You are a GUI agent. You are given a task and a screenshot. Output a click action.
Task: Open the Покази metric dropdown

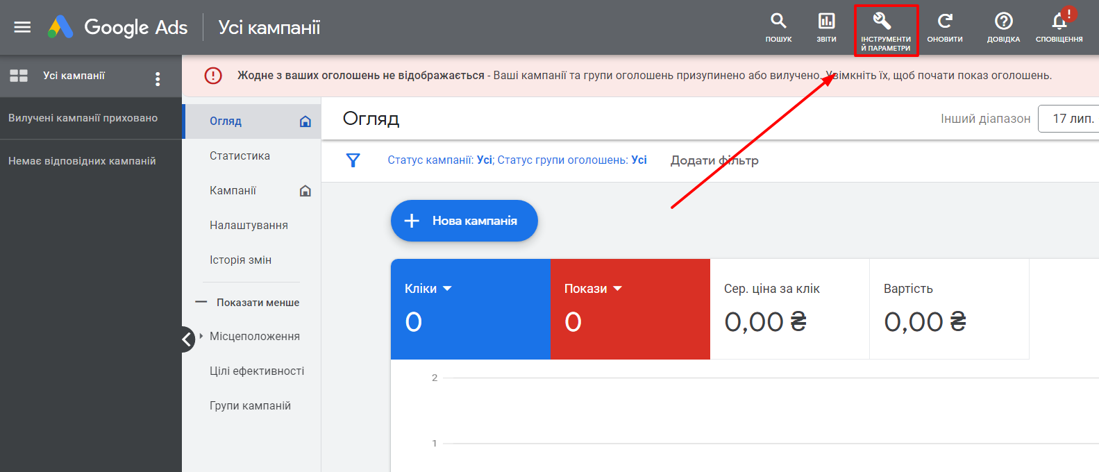click(593, 289)
